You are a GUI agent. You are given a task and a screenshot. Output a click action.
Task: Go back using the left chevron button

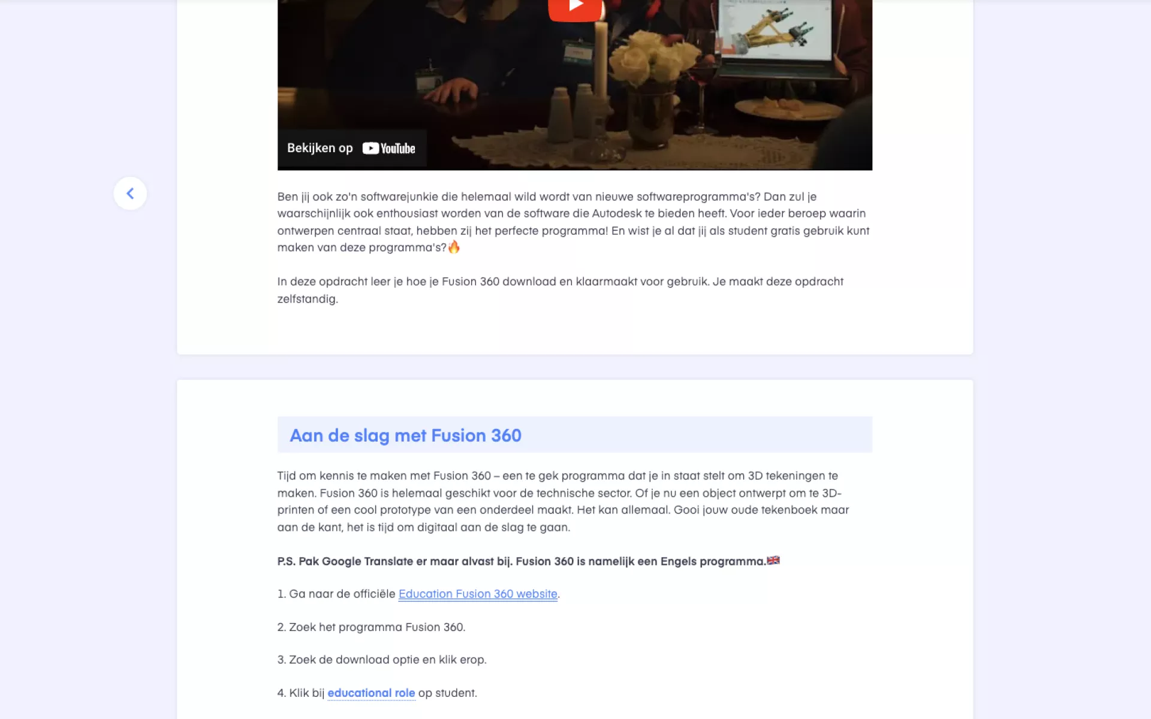click(x=130, y=193)
